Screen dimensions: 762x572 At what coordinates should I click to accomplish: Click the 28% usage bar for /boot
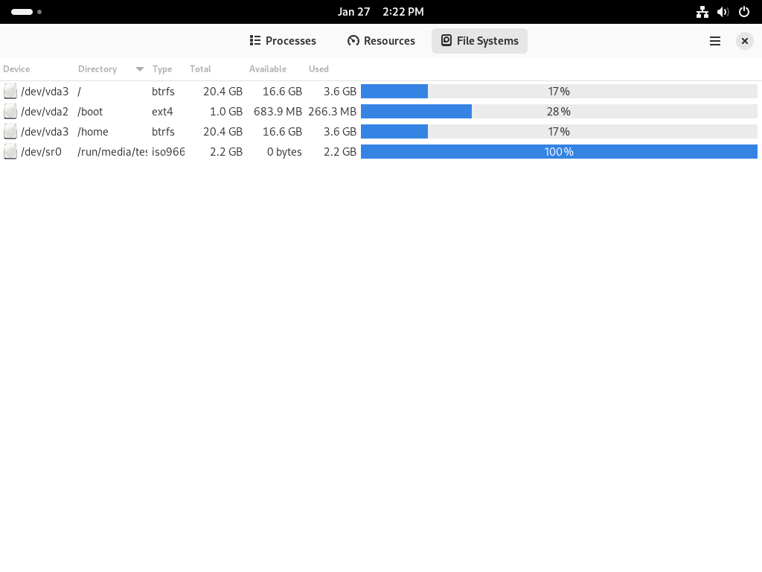559,112
